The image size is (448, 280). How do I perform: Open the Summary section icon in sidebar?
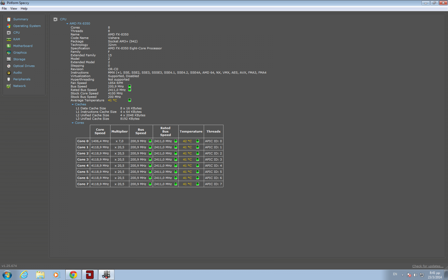9,19
